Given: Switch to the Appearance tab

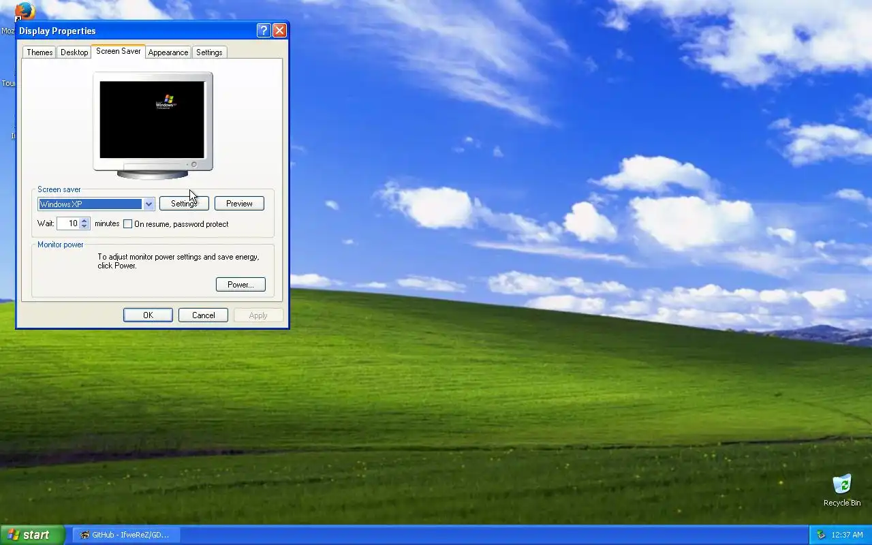Looking at the screenshot, I should pyautogui.click(x=168, y=52).
